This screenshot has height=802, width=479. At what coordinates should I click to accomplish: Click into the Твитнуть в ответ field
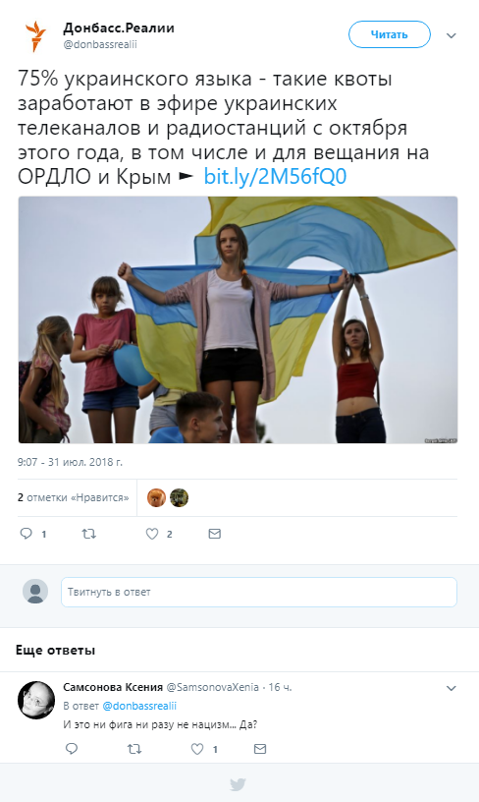point(259,592)
